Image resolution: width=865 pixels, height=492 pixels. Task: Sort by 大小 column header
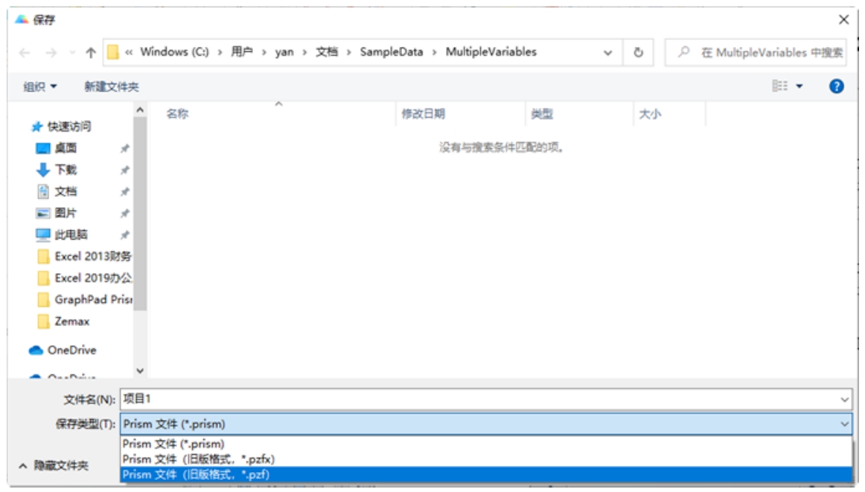click(x=650, y=114)
